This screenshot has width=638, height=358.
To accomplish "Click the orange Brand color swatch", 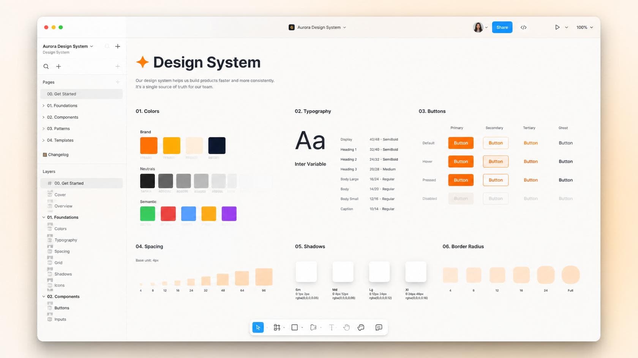I will (x=148, y=146).
